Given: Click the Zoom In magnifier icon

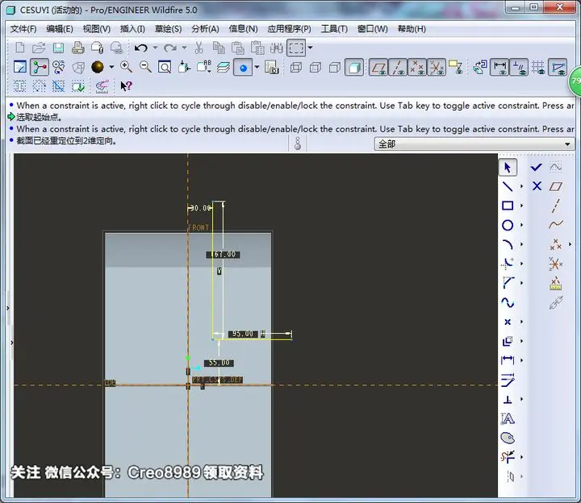Looking at the screenshot, I should (126, 67).
